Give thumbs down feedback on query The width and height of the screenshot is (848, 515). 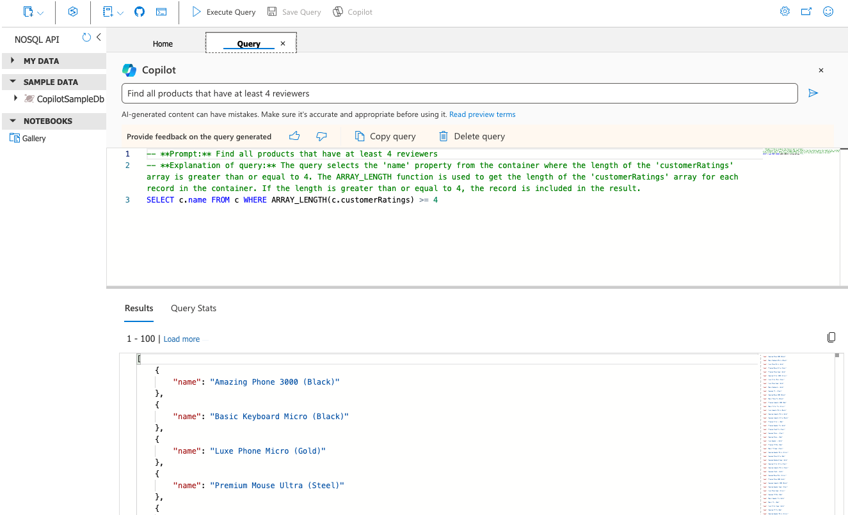point(322,136)
